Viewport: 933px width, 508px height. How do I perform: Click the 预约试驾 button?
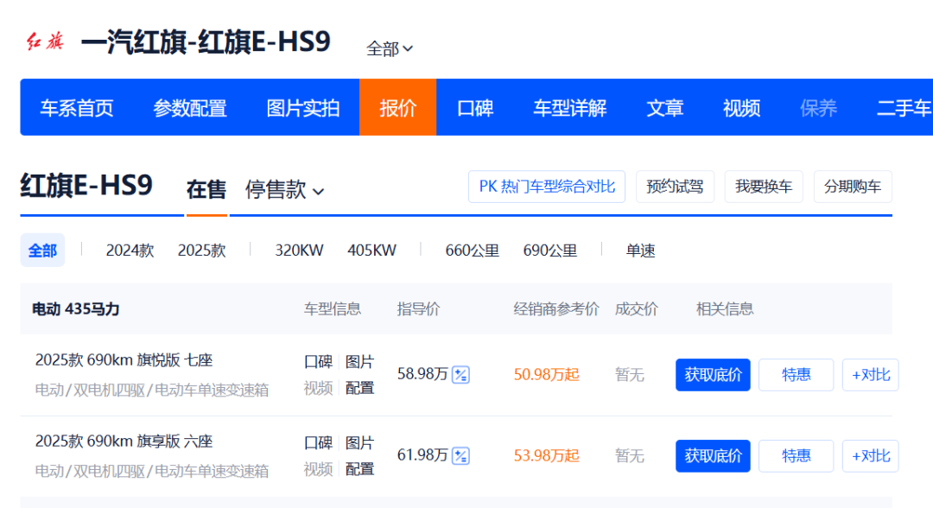pos(675,187)
